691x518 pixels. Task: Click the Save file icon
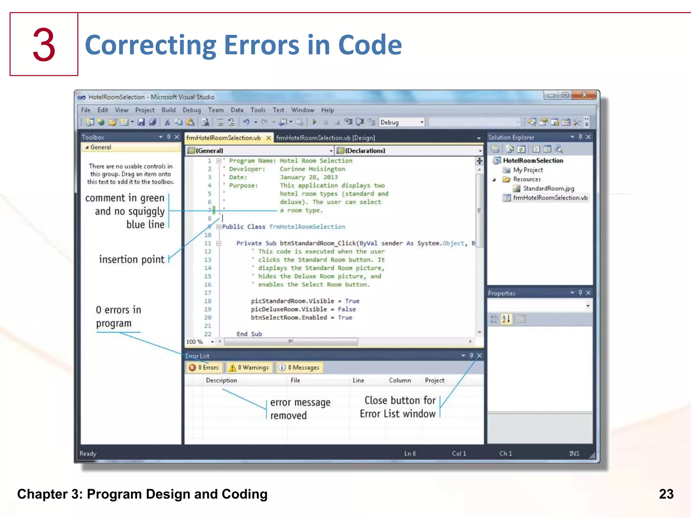click(x=141, y=122)
